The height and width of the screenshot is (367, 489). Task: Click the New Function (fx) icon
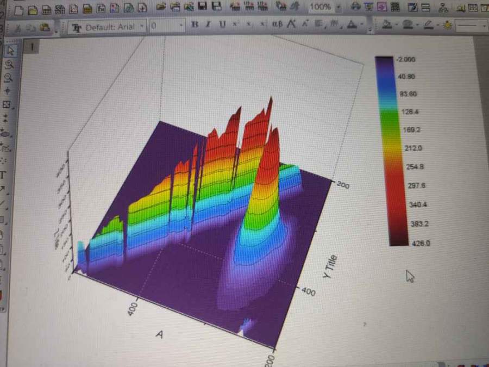(x=101, y=9)
